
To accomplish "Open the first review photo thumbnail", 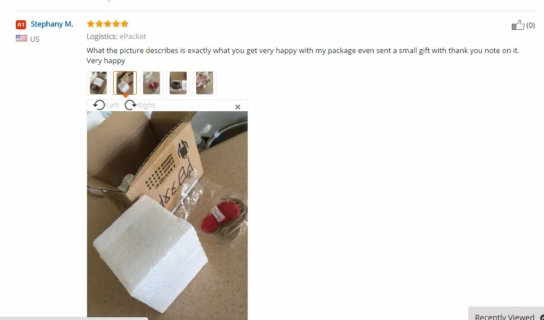I will 98,83.
